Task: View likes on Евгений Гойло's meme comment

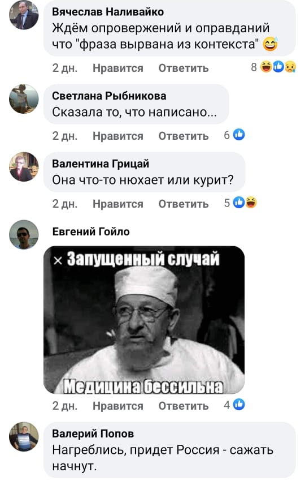Action: tap(234, 405)
